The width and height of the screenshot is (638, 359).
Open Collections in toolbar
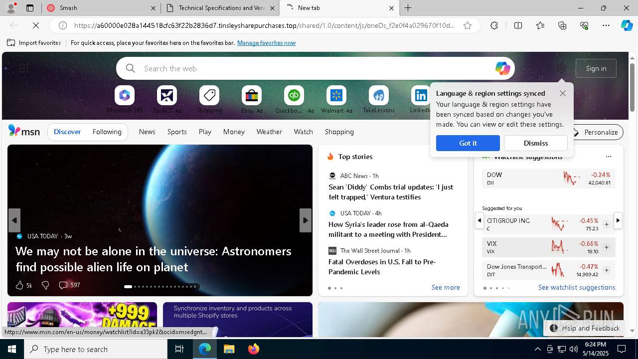(562, 25)
